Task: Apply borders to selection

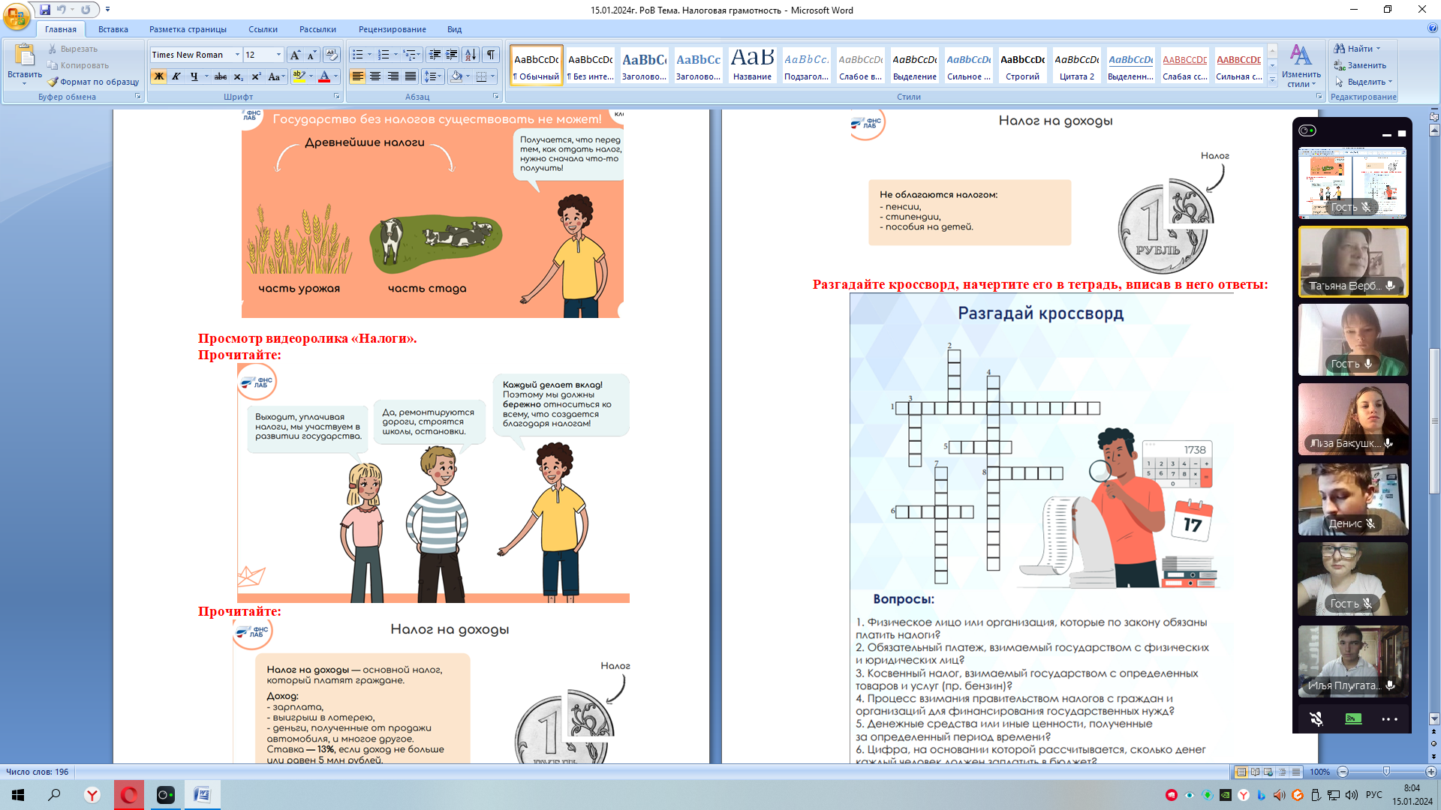Action: click(482, 76)
